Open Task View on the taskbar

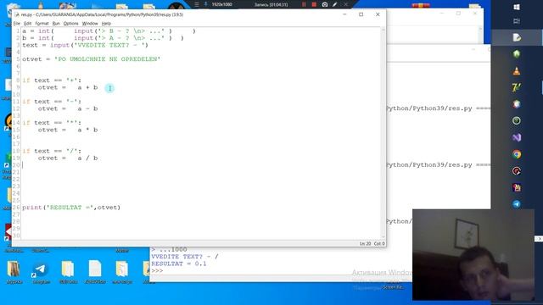point(517,21)
